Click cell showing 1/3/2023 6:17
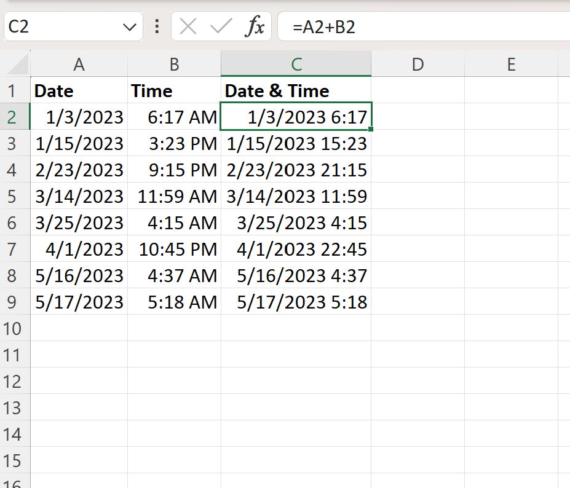570x488 pixels. click(x=296, y=117)
